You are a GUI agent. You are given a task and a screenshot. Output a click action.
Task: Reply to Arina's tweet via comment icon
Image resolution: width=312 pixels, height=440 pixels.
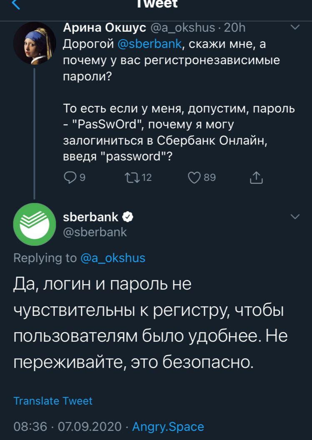click(69, 178)
